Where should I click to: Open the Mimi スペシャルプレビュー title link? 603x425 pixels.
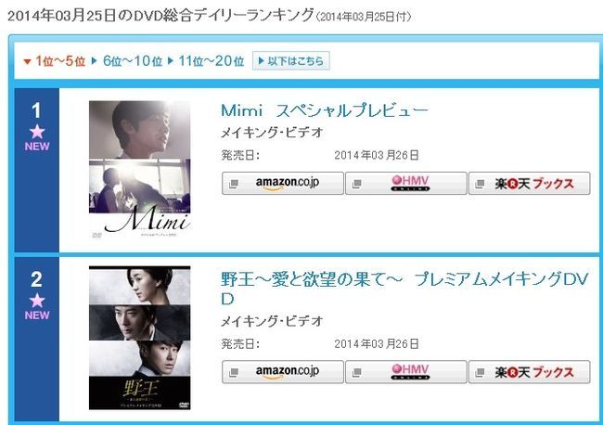[324, 110]
